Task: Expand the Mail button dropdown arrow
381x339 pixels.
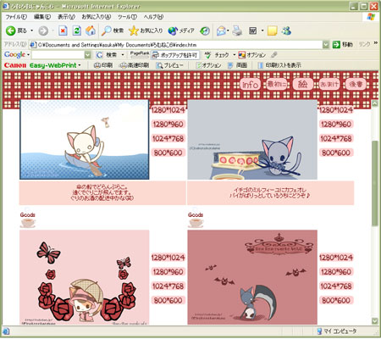Action: click(228, 31)
